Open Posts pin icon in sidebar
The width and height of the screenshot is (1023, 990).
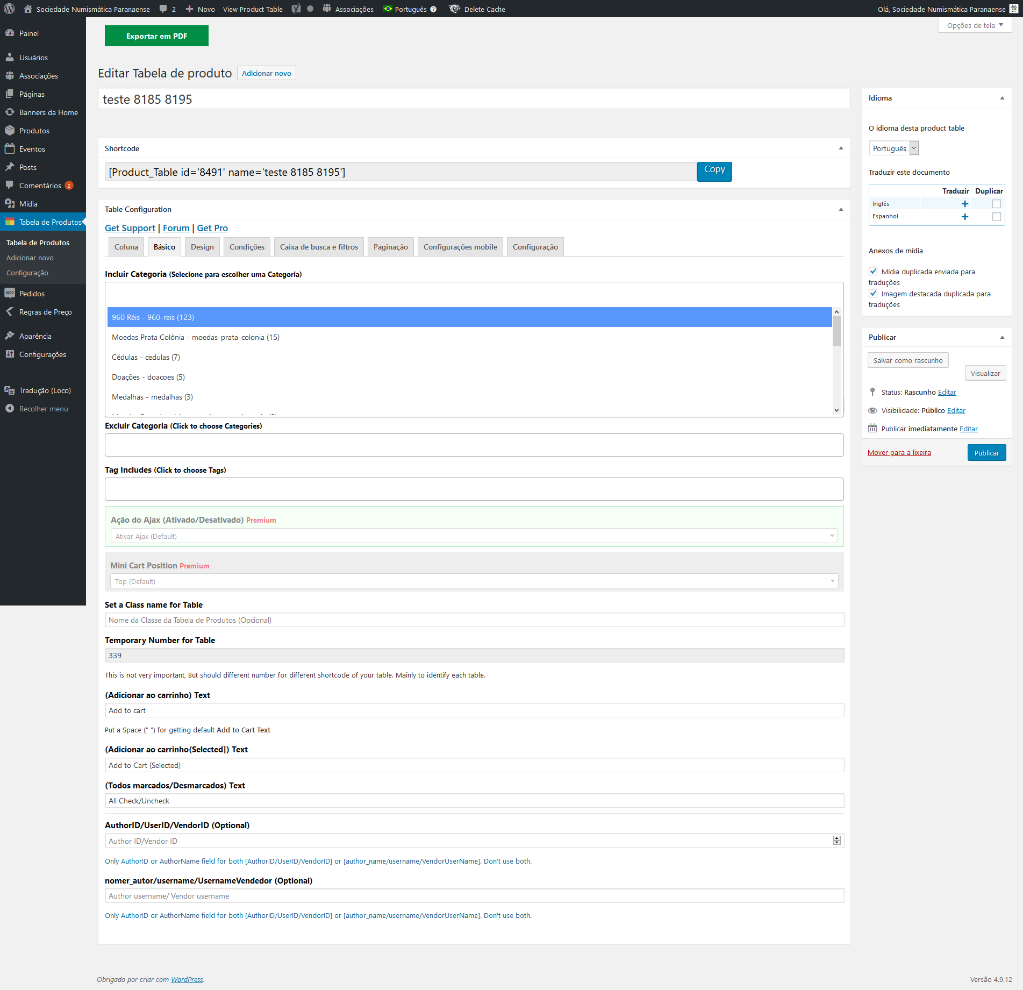pos(10,167)
